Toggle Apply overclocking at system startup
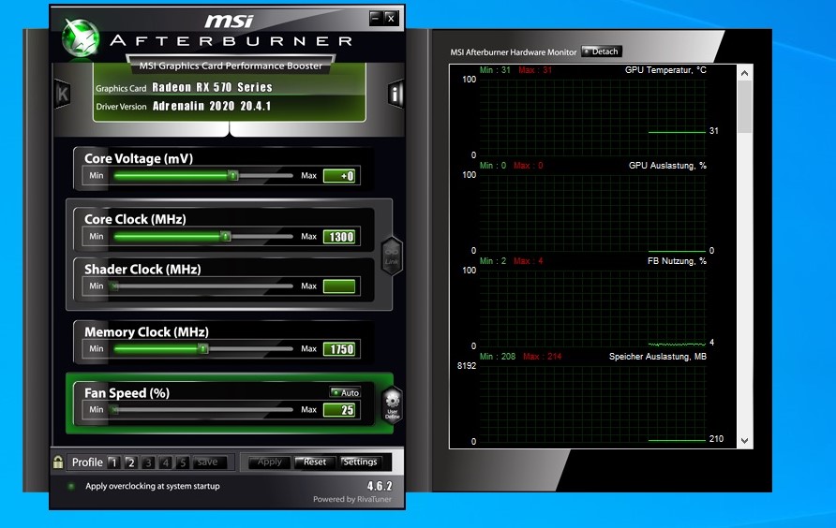The height and width of the screenshot is (528, 836). (x=71, y=486)
